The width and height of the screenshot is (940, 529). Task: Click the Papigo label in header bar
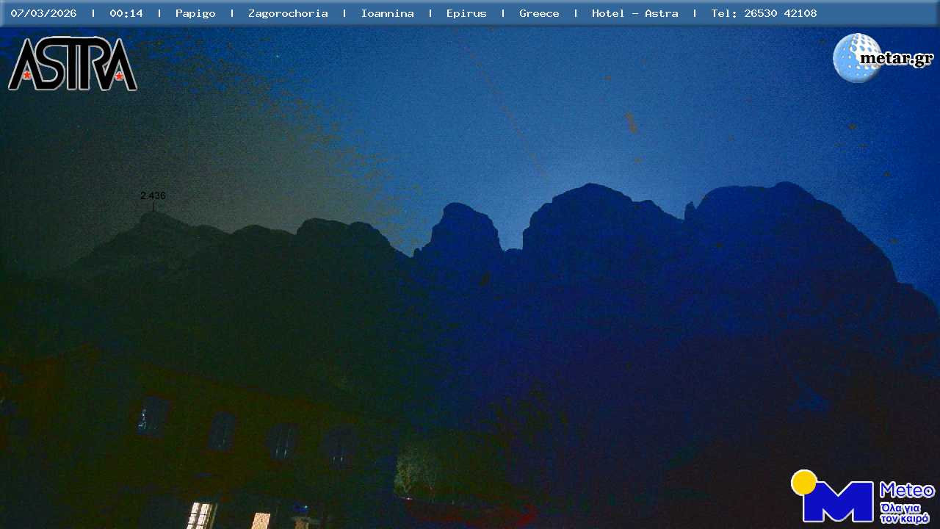[x=195, y=13]
